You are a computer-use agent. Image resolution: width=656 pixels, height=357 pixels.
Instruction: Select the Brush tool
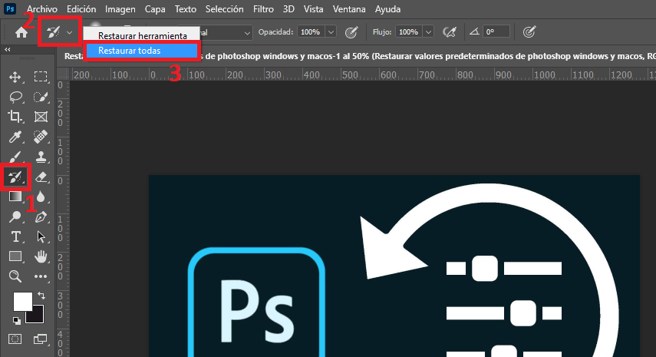pyautogui.click(x=15, y=157)
